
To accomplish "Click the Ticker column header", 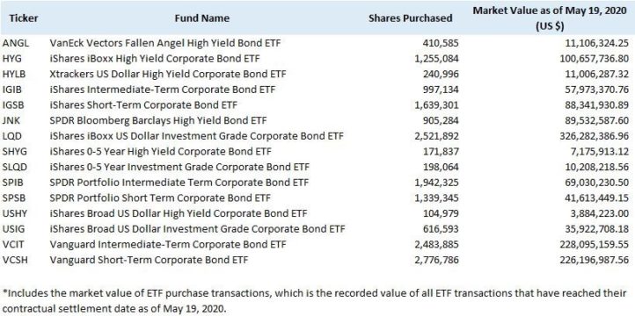I will tap(24, 18).
